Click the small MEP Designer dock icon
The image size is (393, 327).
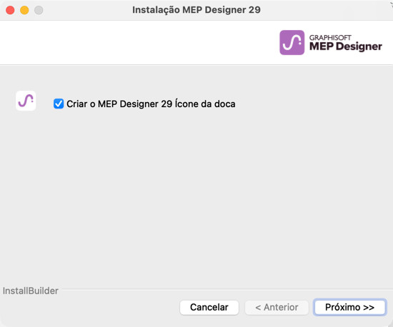coord(26,101)
